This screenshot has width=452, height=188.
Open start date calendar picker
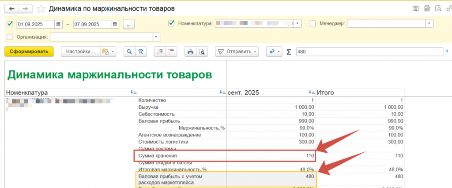58,24
